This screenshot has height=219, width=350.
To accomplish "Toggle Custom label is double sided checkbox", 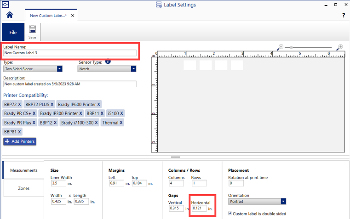I will click(x=230, y=213).
